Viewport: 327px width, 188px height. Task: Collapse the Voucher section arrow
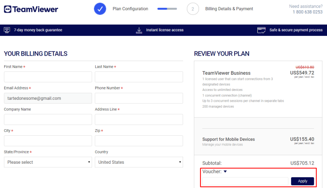pos(225,172)
